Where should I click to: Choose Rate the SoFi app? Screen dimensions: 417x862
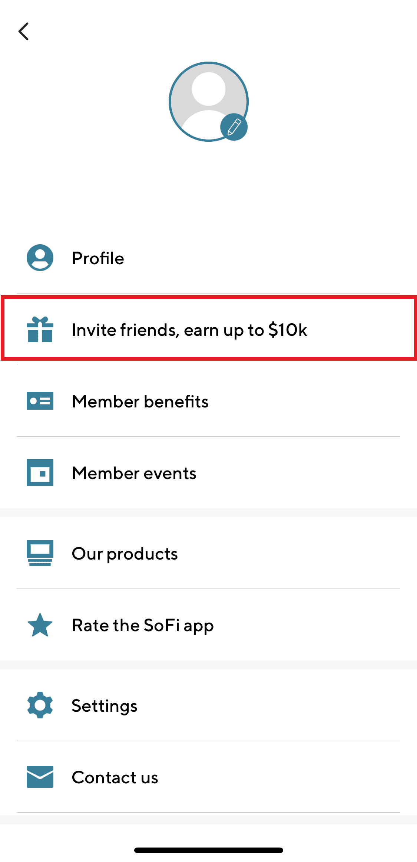(x=143, y=626)
